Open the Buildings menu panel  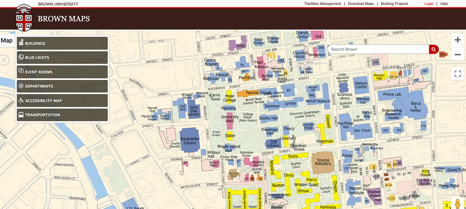(62, 43)
